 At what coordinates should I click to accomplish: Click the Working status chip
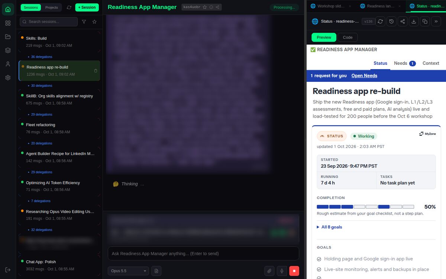coord(363,136)
